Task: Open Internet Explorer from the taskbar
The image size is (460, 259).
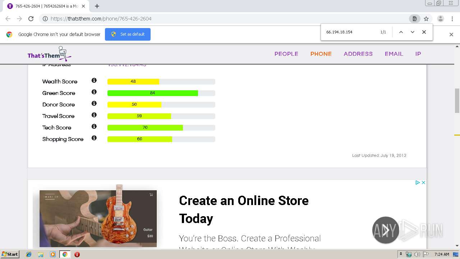Action: 29,254
